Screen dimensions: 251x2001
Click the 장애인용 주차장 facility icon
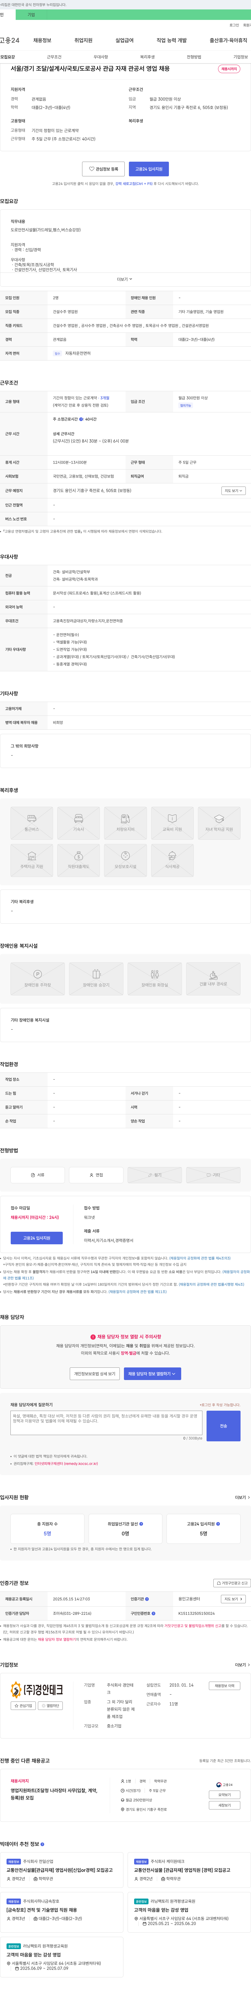37,978
